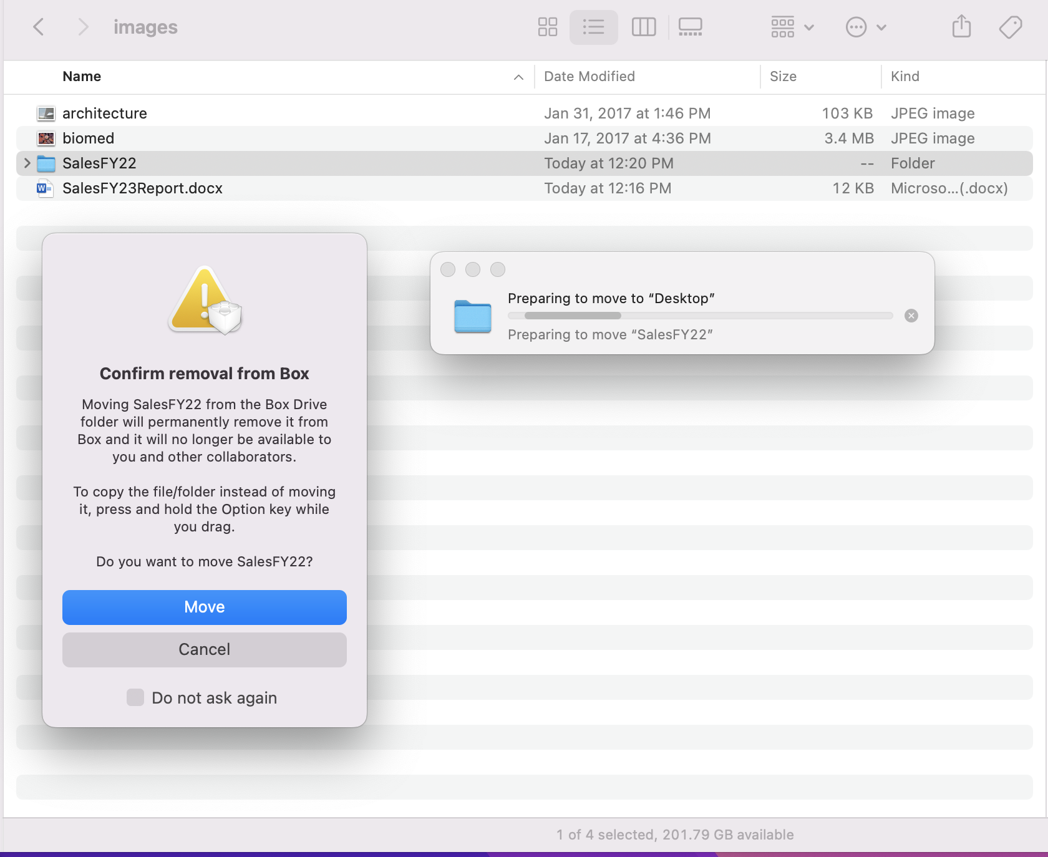Click the move progress bar
The height and width of the screenshot is (857, 1048).
point(700,316)
